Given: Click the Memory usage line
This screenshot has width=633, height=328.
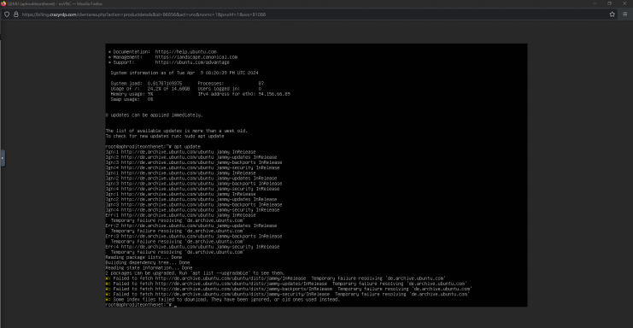Looking at the screenshot, I should click(132, 94).
